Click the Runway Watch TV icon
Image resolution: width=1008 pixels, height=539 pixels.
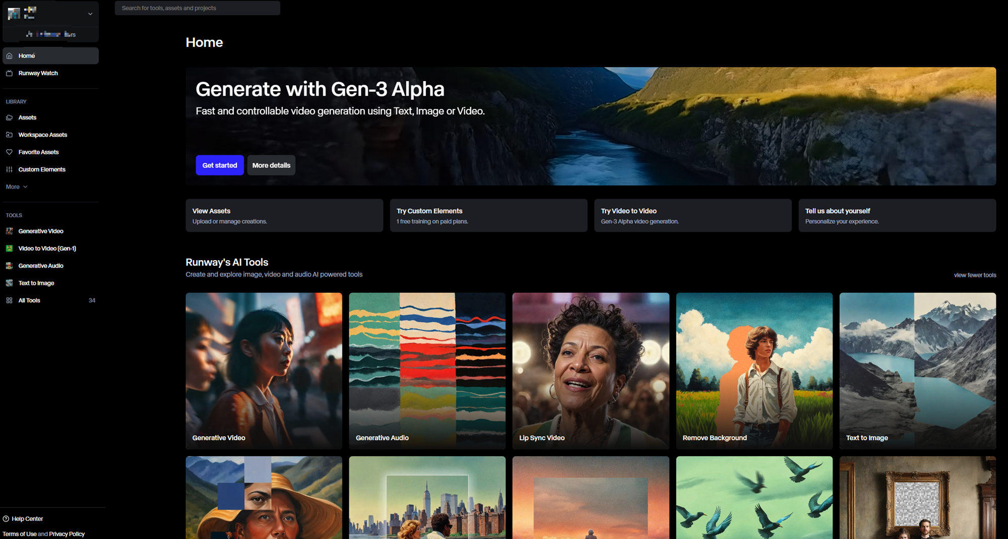coord(9,73)
